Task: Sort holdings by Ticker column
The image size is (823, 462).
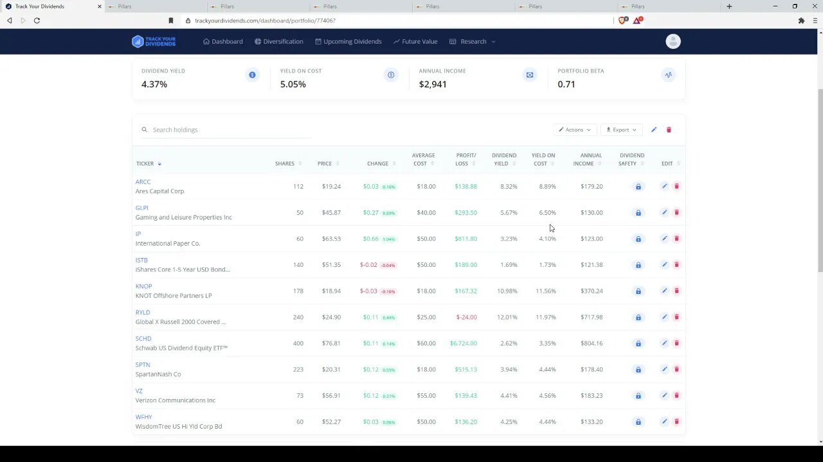Action: point(149,164)
